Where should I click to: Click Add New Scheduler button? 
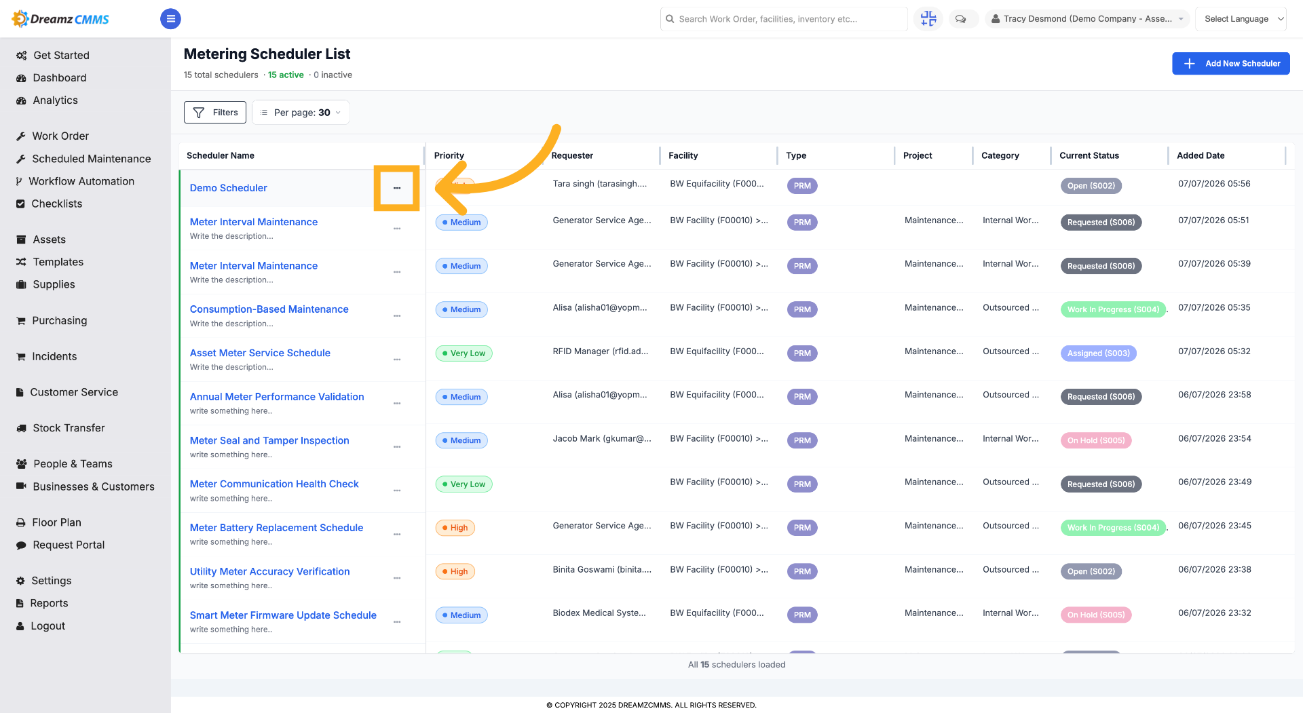tap(1231, 64)
